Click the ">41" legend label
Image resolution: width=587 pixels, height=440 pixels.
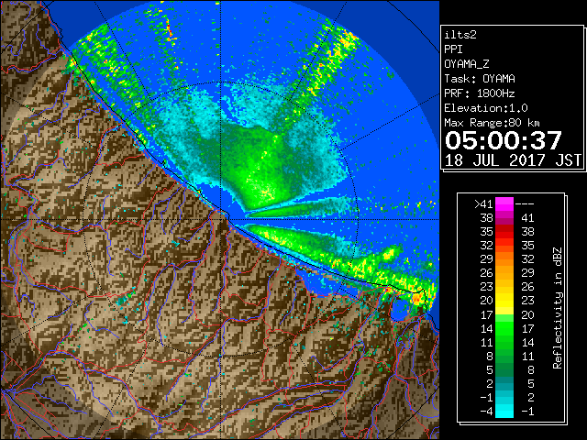point(483,203)
